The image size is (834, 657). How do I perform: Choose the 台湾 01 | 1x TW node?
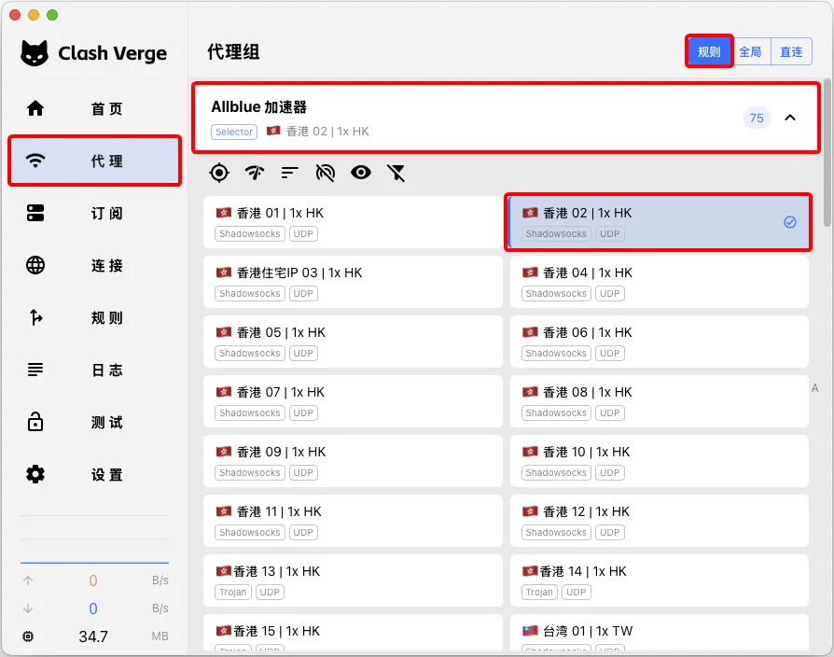[660, 633]
